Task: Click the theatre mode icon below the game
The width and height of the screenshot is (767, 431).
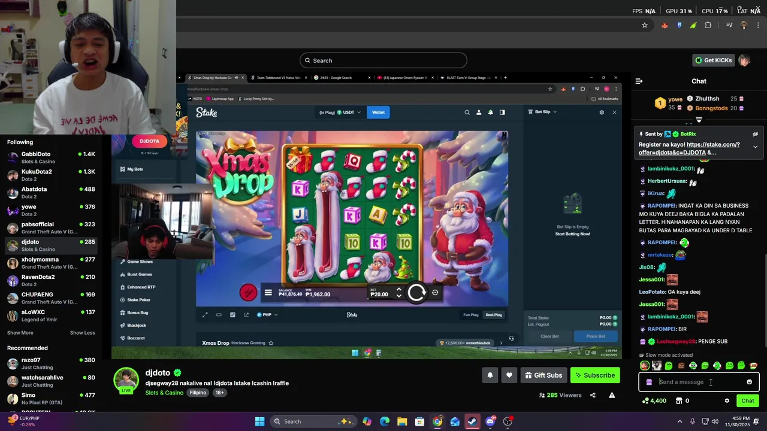Action: click(219, 315)
